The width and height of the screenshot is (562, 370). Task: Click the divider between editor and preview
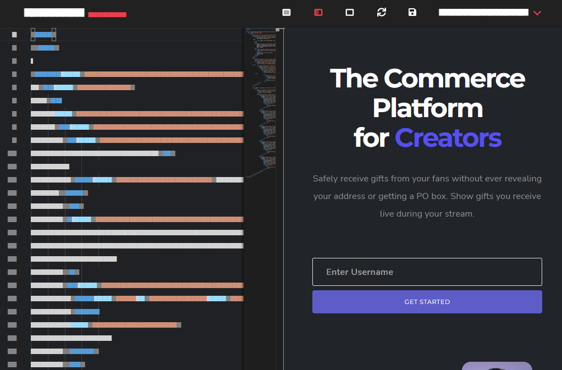coord(283,198)
